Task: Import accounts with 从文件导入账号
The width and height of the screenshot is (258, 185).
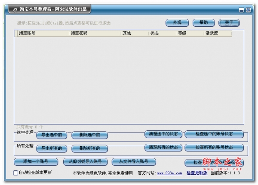Action: pyautogui.click(x=134, y=162)
